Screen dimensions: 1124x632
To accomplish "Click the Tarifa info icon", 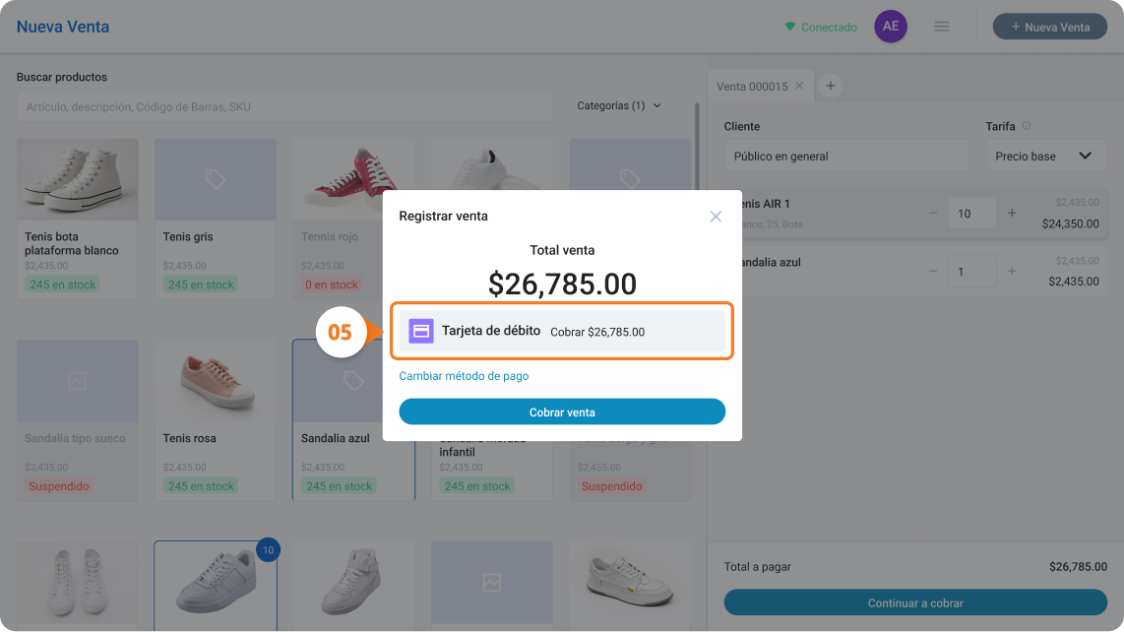I will [x=1026, y=126].
